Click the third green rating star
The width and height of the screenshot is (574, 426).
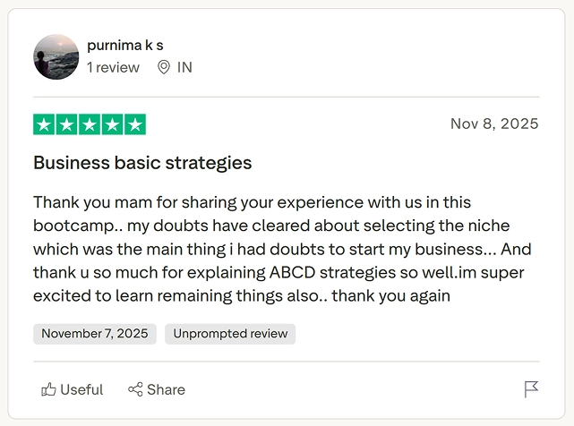coord(90,124)
